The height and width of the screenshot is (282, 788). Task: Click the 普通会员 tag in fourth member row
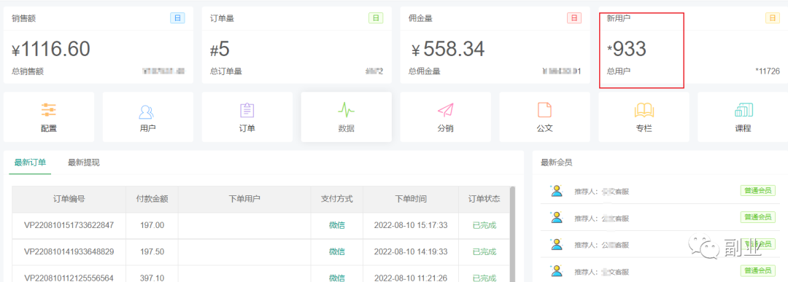pyautogui.click(x=757, y=271)
